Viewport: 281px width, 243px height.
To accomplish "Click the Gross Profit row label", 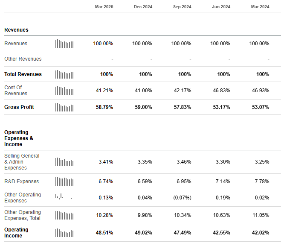I will coord(19,107).
